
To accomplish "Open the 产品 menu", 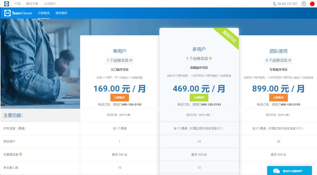I will (x=17, y=4).
